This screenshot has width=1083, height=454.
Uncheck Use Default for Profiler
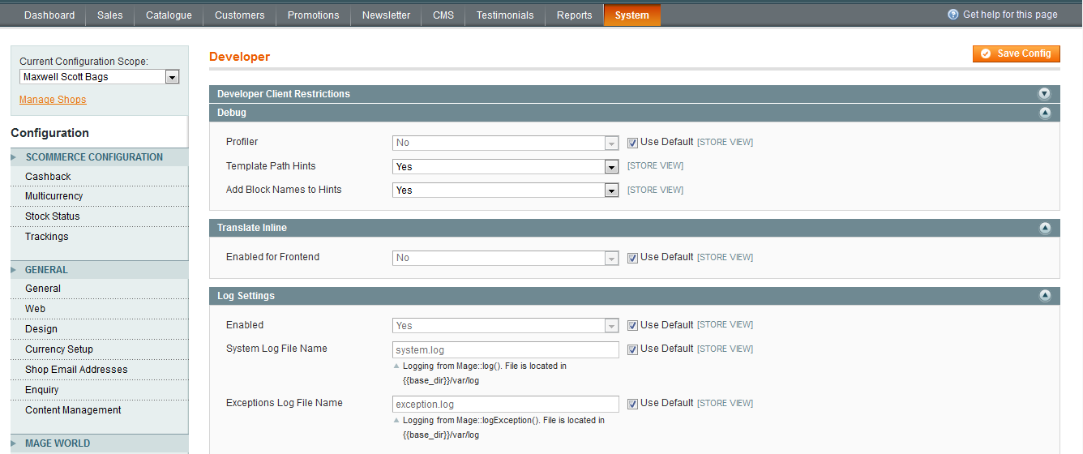pos(632,143)
